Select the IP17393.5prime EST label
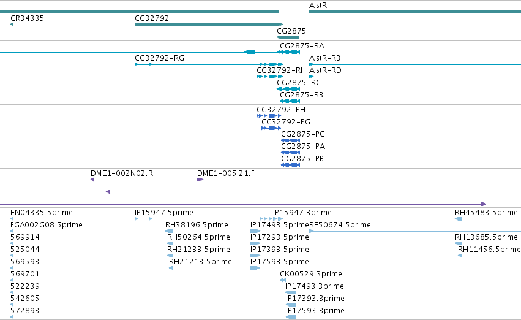Viewport: 521px width, 320px height. (280, 250)
